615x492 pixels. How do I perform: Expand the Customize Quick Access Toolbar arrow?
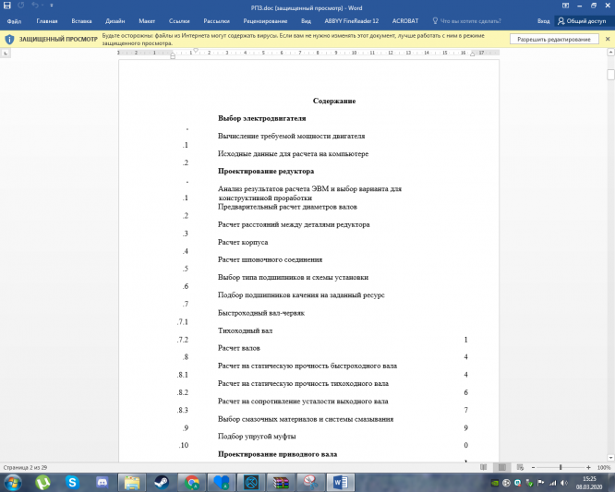point(49,6)
